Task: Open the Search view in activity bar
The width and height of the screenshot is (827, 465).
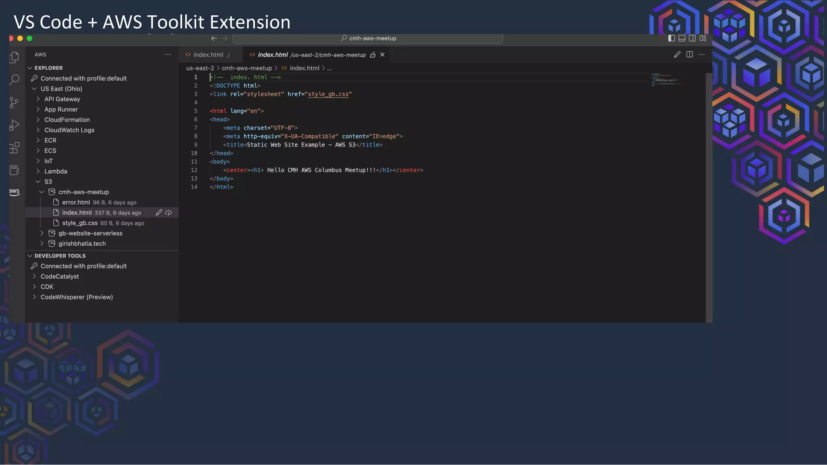Action: tap(14, 80)
